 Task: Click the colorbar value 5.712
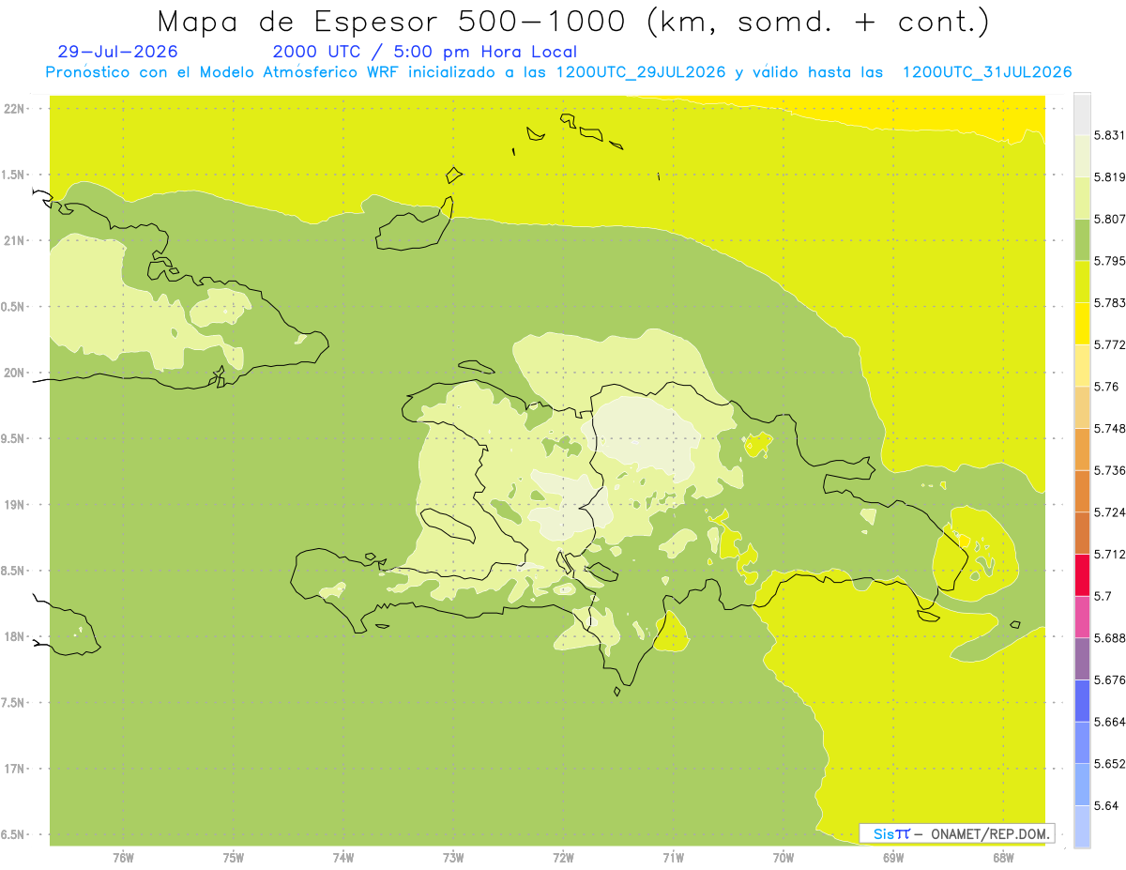tap(1109, 554)
